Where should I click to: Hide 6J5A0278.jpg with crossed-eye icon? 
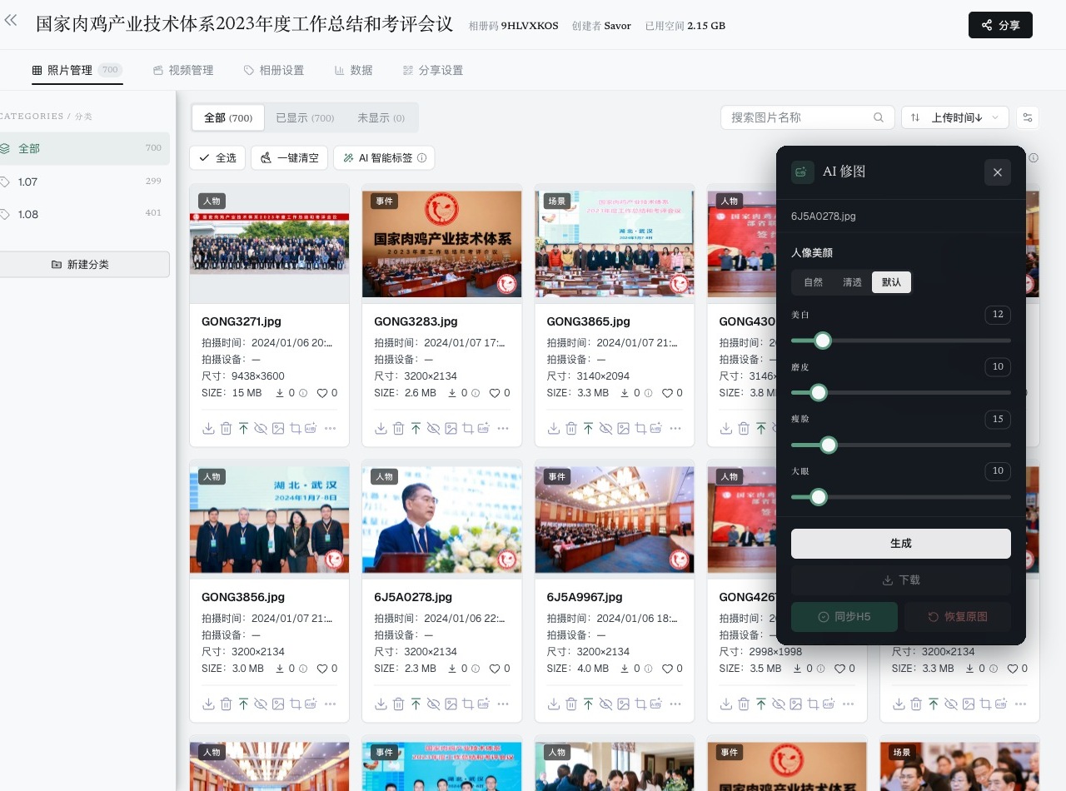pyautogui.click(x=433, y=704)
